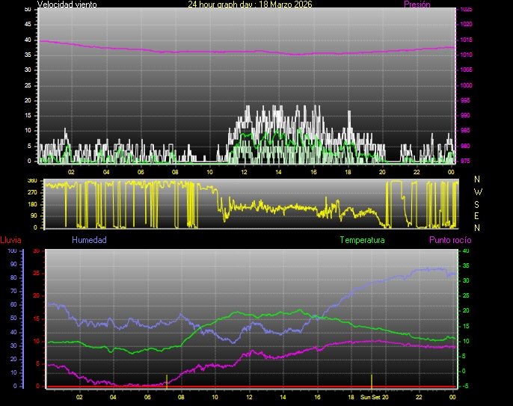This screenshot has height=406, width=513.
Task: Click the E wind direction letter
Action: point(478,215)
